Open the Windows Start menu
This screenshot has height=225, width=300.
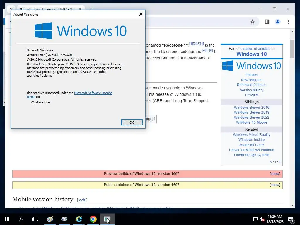click(x=7, y=219)
